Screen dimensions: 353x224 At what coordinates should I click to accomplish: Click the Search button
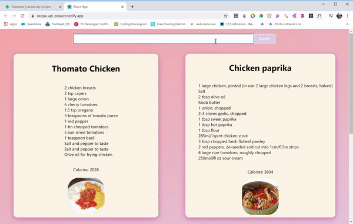pos(265,39)
